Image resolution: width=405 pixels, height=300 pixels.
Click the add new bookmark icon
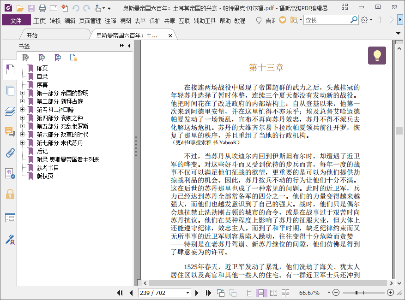[x=41, y=58]
